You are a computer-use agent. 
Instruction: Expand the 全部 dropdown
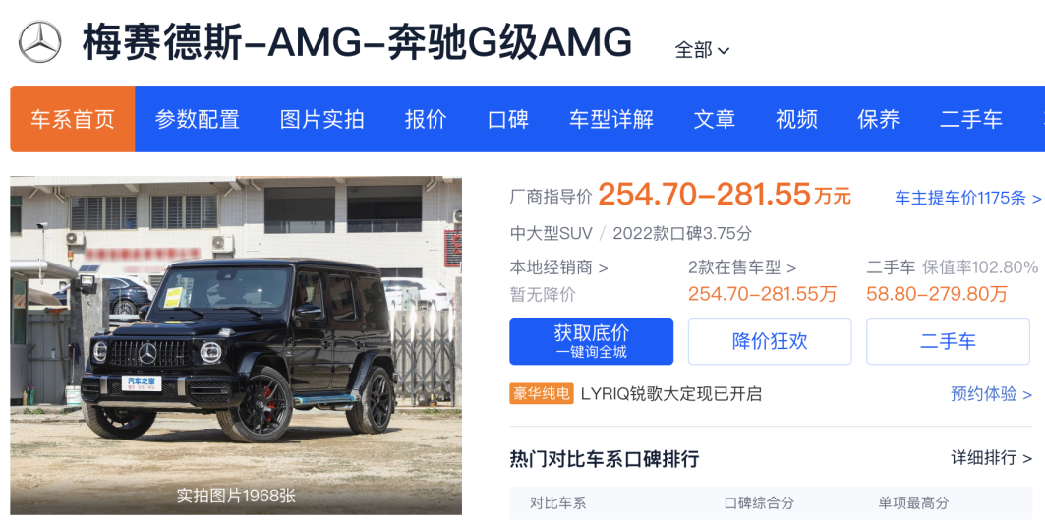pyautogui.click(x=702, y=50)
